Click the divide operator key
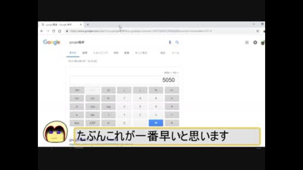 (172, 98)
